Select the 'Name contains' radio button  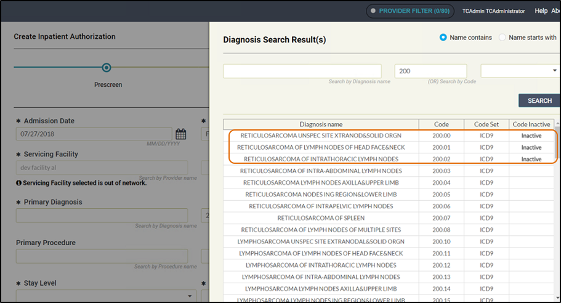[x=443, y=38]
